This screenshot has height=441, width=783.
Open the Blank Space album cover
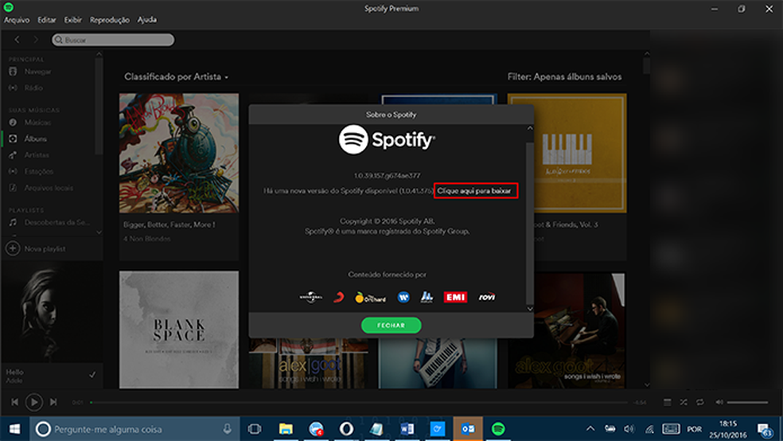(x=179, y=330)
